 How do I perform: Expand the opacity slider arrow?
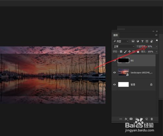tap(156, 46)
